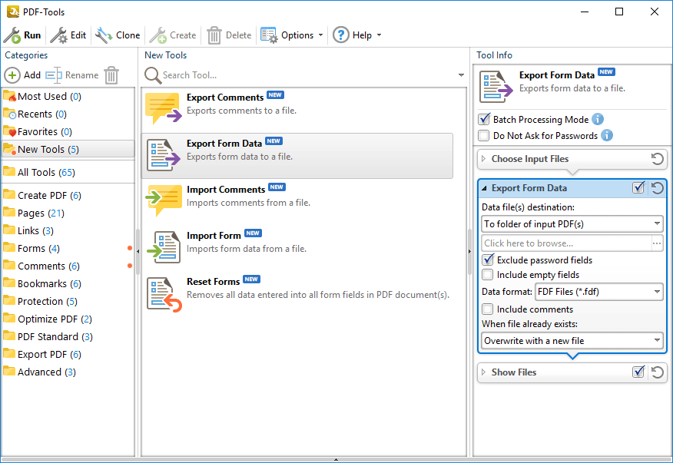The width and height of the screenshot is (673, 463).
Task: Open the Recents category
Action: [68, 114]
